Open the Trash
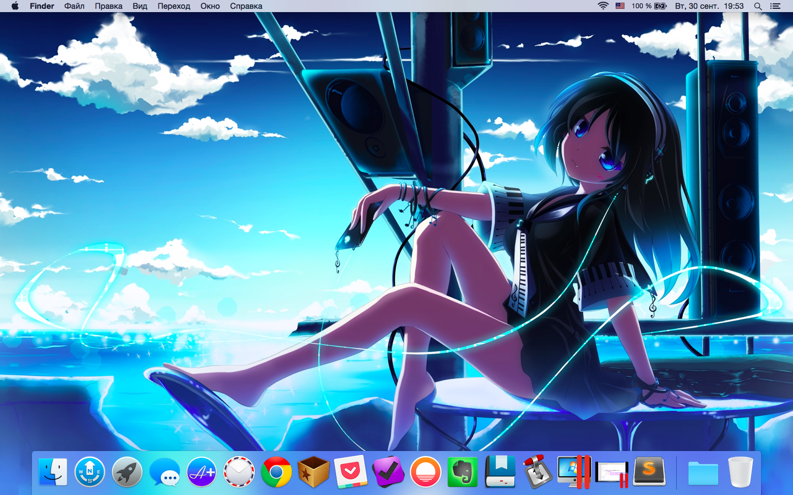This screenshot has height=495, width=793. point(740,472)
